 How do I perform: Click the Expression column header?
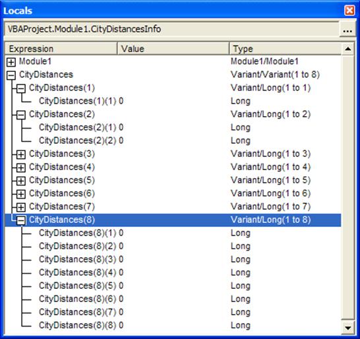point(61,49)
